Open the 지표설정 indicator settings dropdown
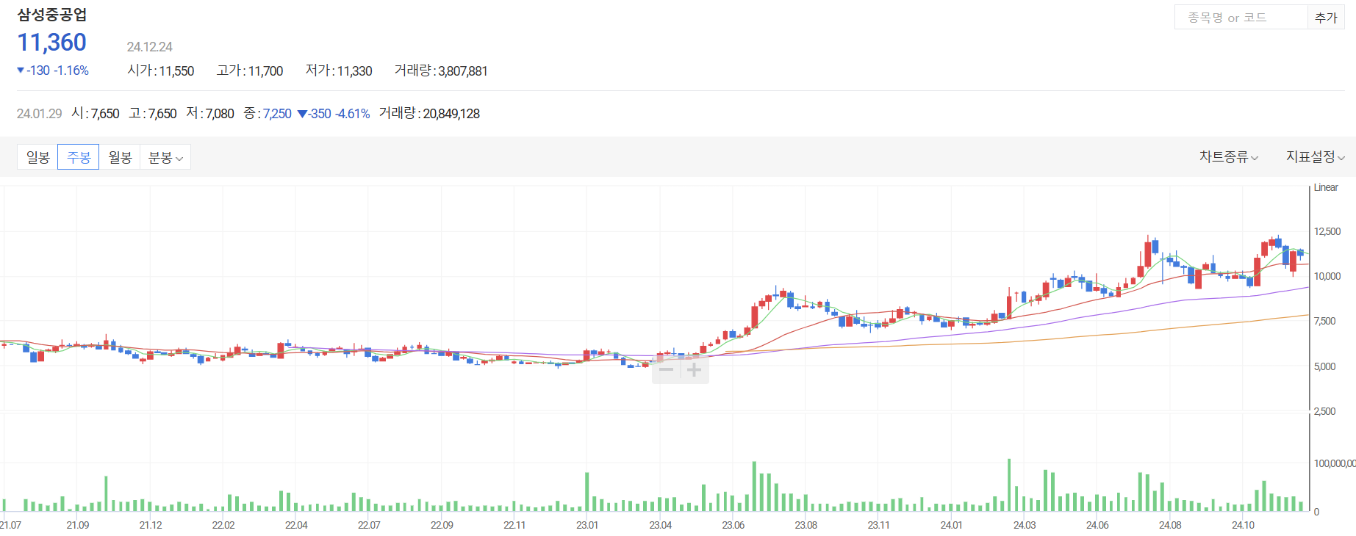Image resolution: width=1356 pixels, height=536 pixels. [x=1315, y=157]
